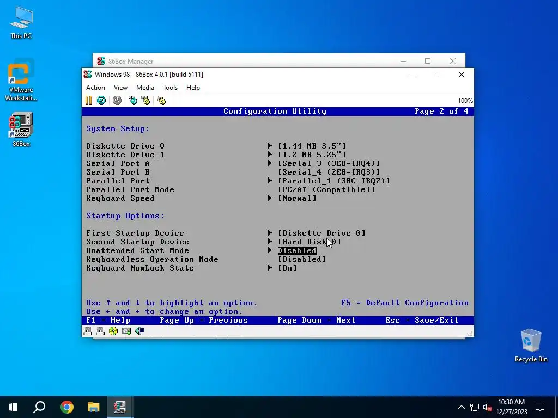Click the NumLock [On] value
Image resolution: width=558 pixels, height=418 pixels.
tap(287, 268)
